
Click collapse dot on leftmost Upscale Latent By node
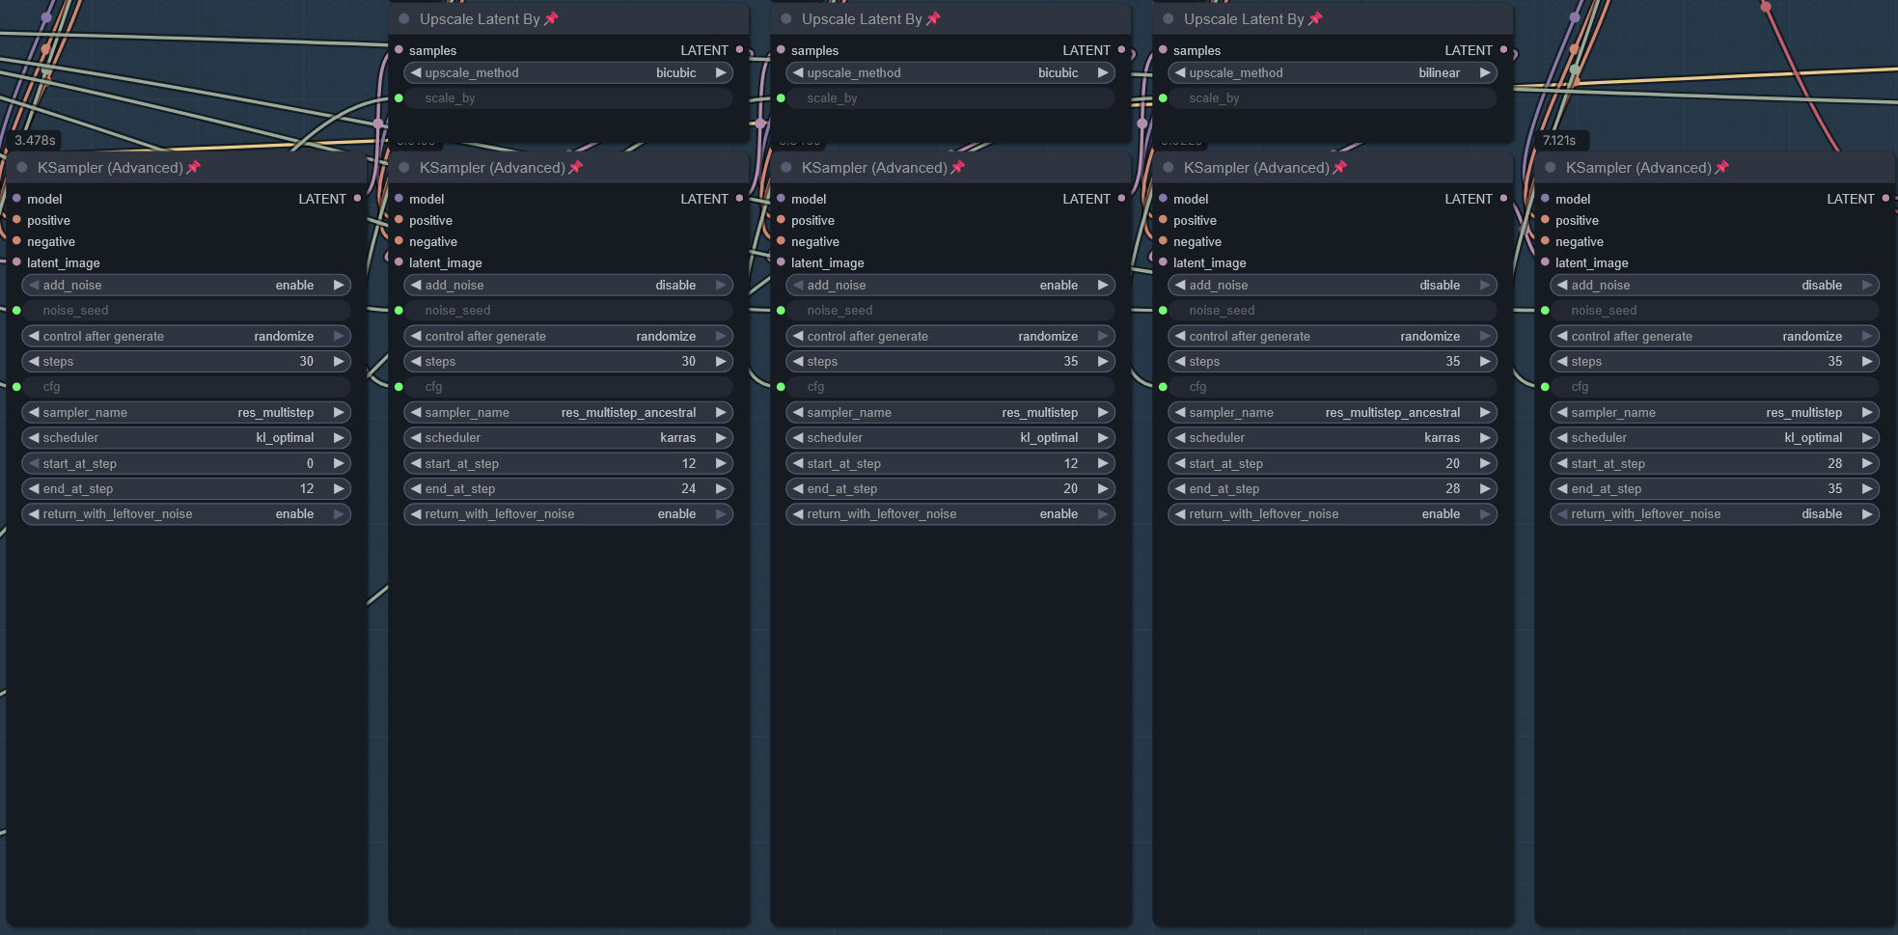click(404, 19)
